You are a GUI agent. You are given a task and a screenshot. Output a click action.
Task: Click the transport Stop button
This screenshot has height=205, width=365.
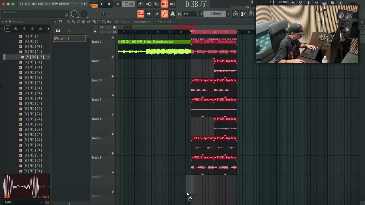[x=109, y=4]
